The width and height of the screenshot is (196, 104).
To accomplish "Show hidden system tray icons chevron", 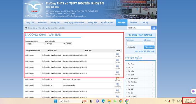I will [x=166, y=101].
